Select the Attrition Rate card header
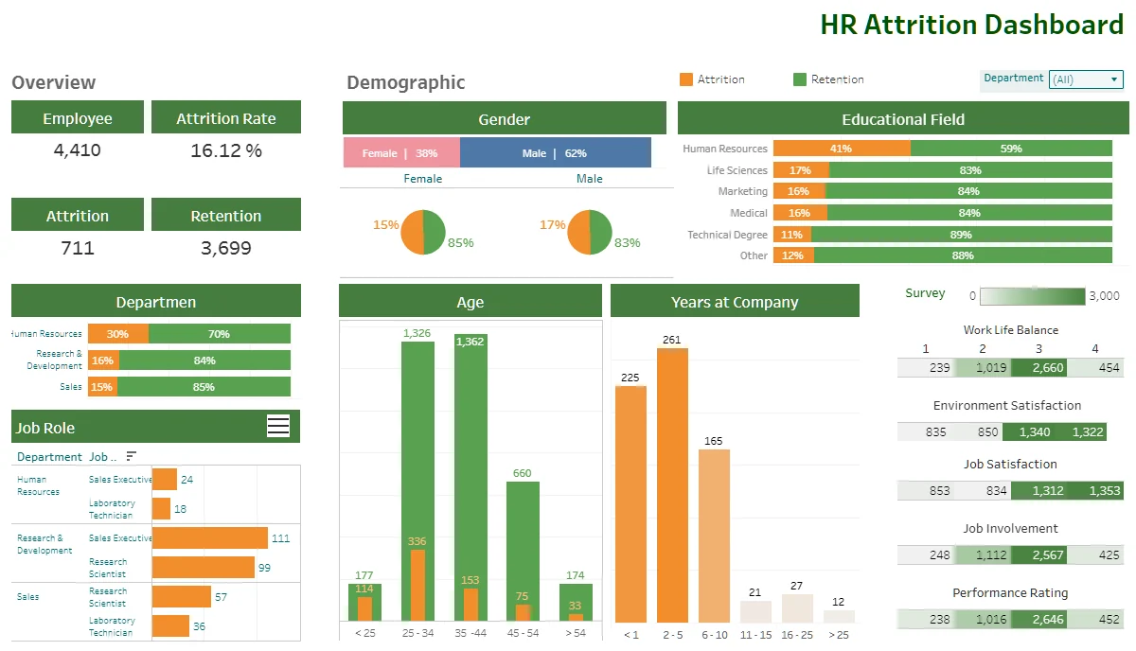The width and height of the screenshot is (1136, 651). [x=226, y=117]
